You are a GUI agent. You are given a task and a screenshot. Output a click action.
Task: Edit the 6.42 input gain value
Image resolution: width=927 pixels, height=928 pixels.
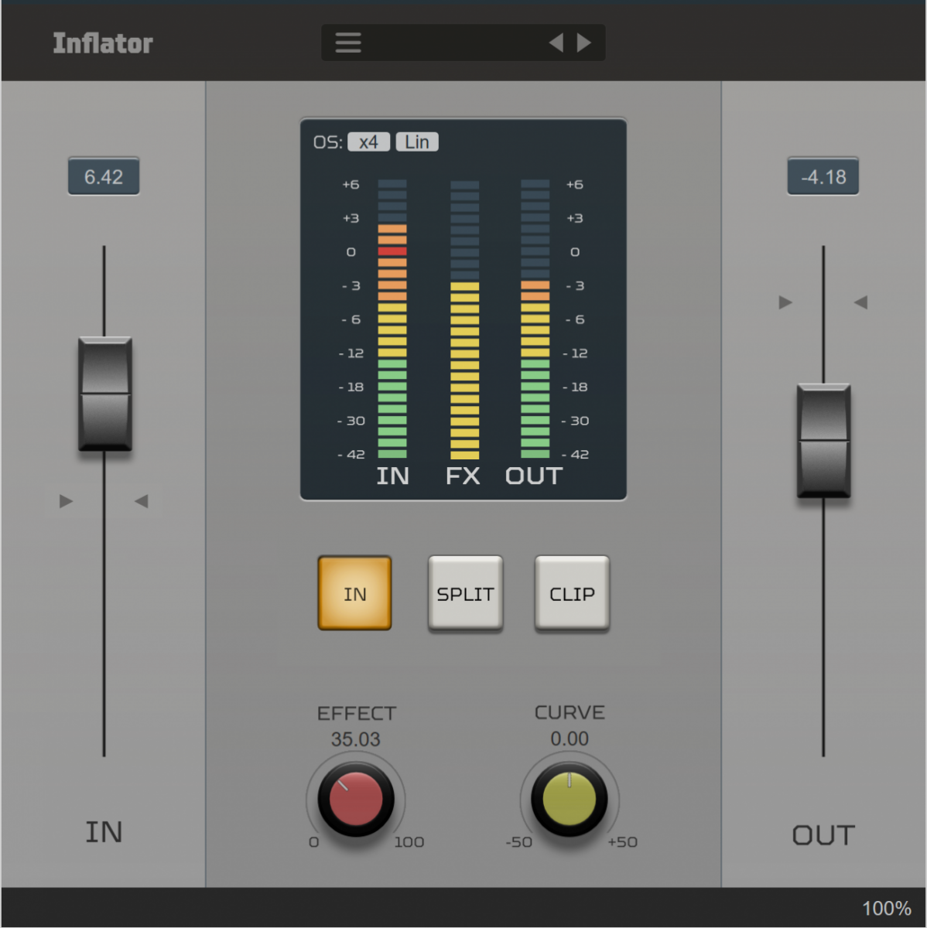click(104, 177)
